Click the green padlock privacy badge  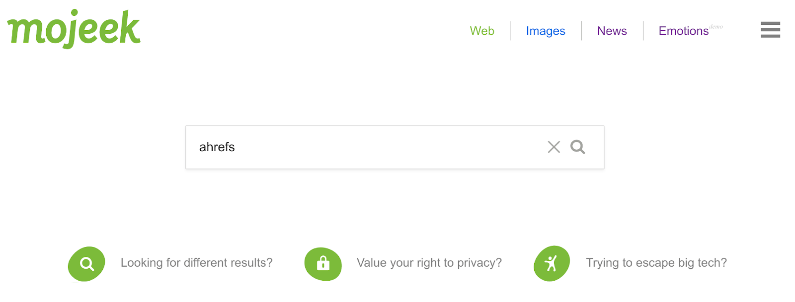[323, 264]
